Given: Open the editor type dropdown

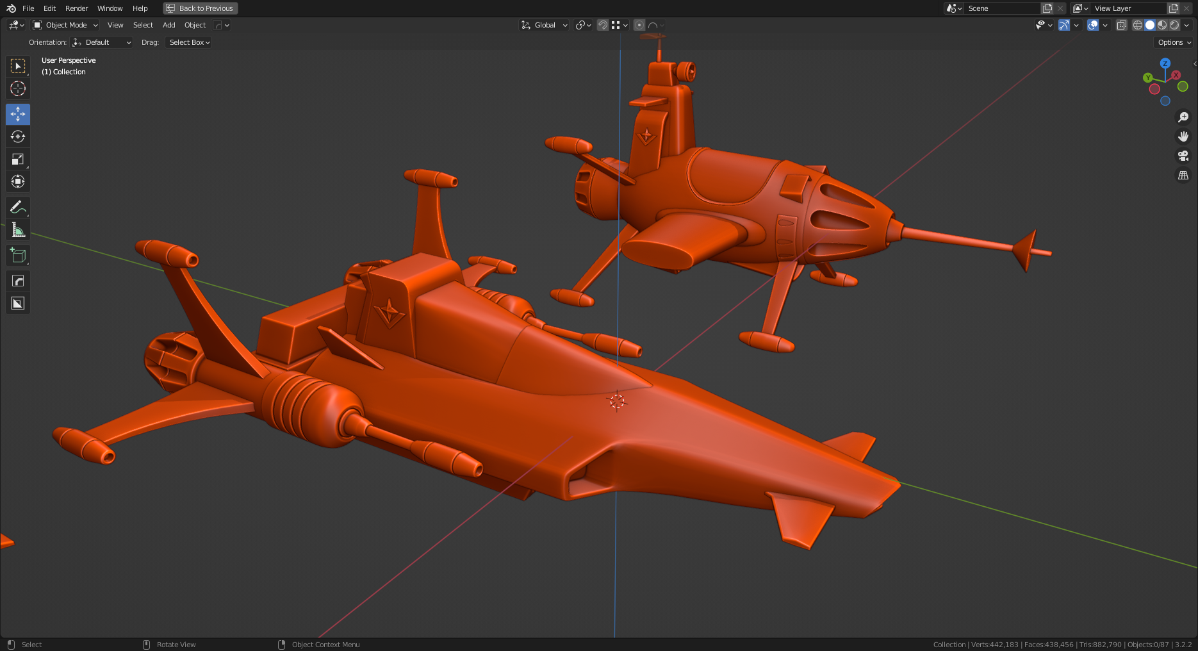Looking at the screenshot, I should tap(16, 25).
